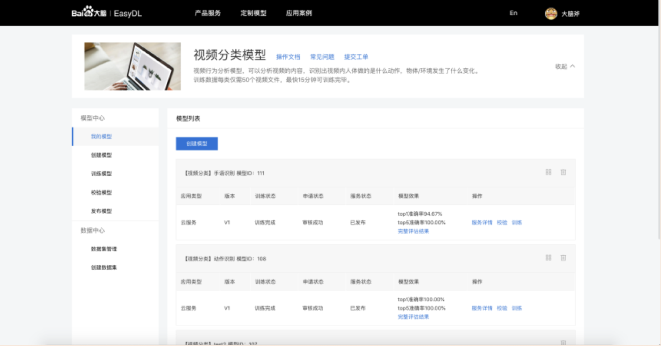The height and width of the screenshot is (346, 661).
Task: Open 完整评估结果 for the 手语识别 model
Action: pos(413,231)
